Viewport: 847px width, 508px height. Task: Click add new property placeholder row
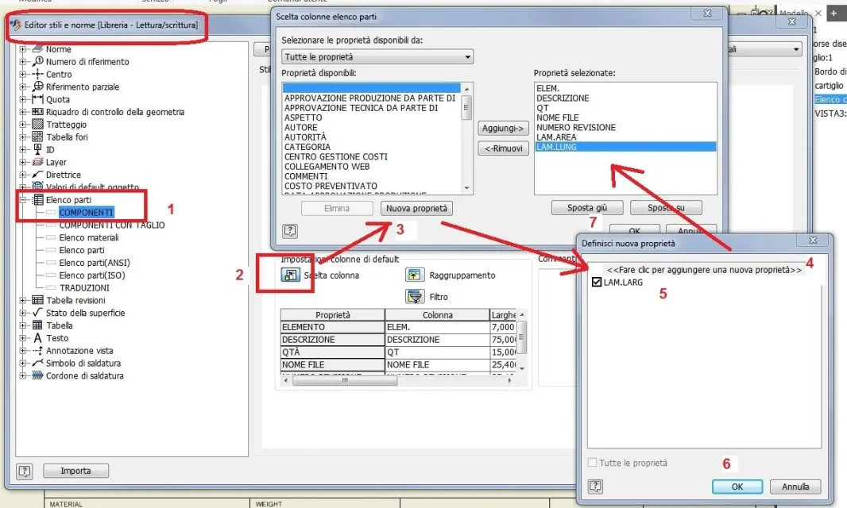point(704,269)
